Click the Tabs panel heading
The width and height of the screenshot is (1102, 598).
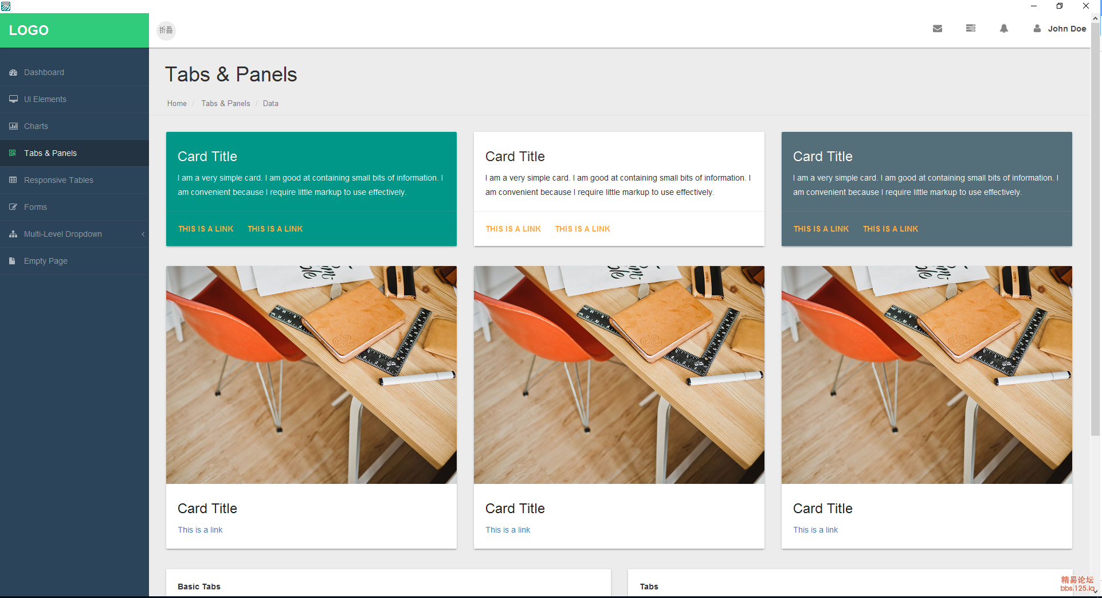(x=649, y=587)
